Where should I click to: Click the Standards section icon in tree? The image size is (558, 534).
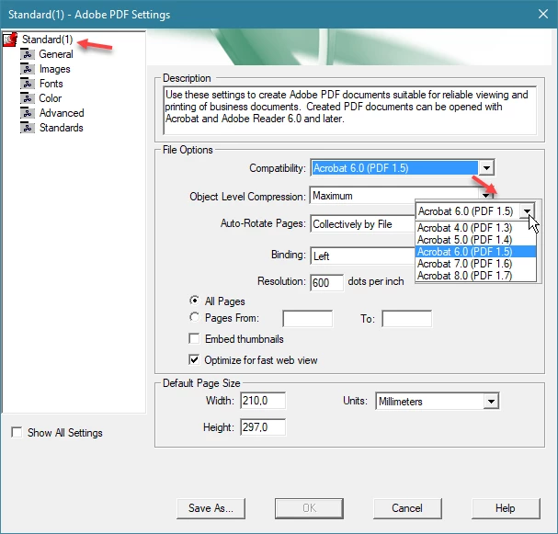28,128
